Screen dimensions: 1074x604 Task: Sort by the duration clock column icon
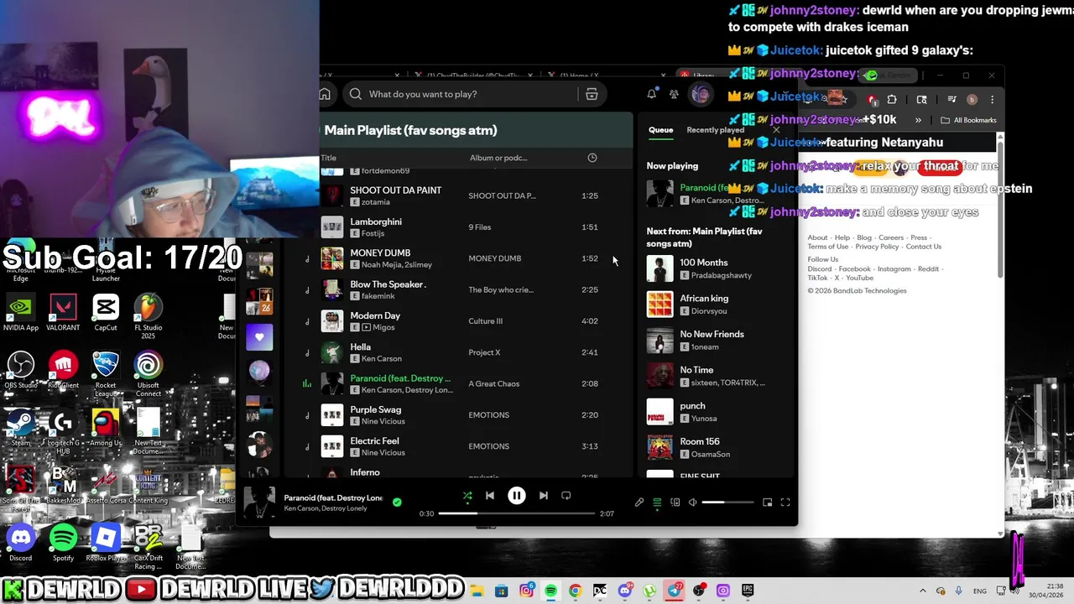coord(592,158)
